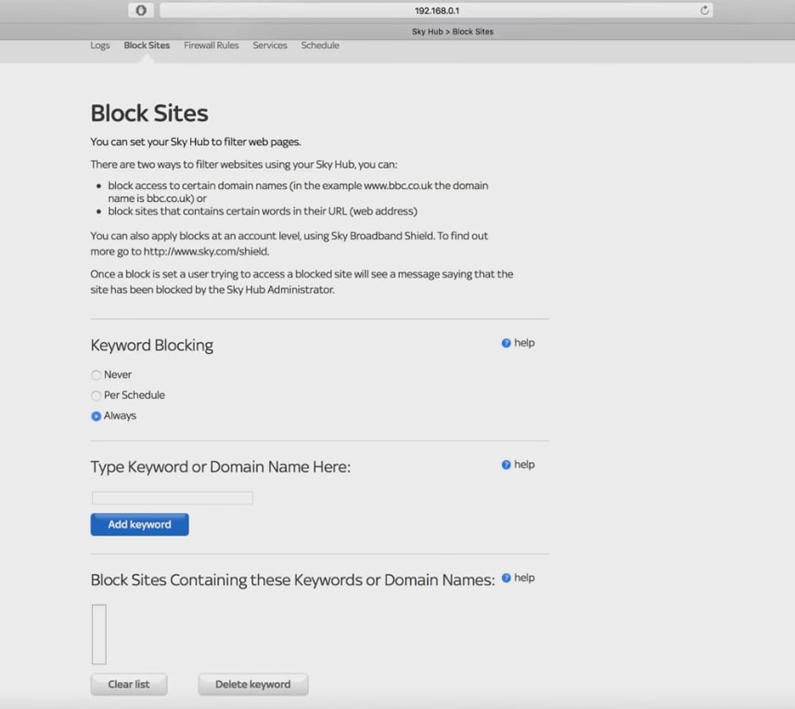The image size is (795, 709).
Task: Select the Always radio button
Action: coord(96,417)
